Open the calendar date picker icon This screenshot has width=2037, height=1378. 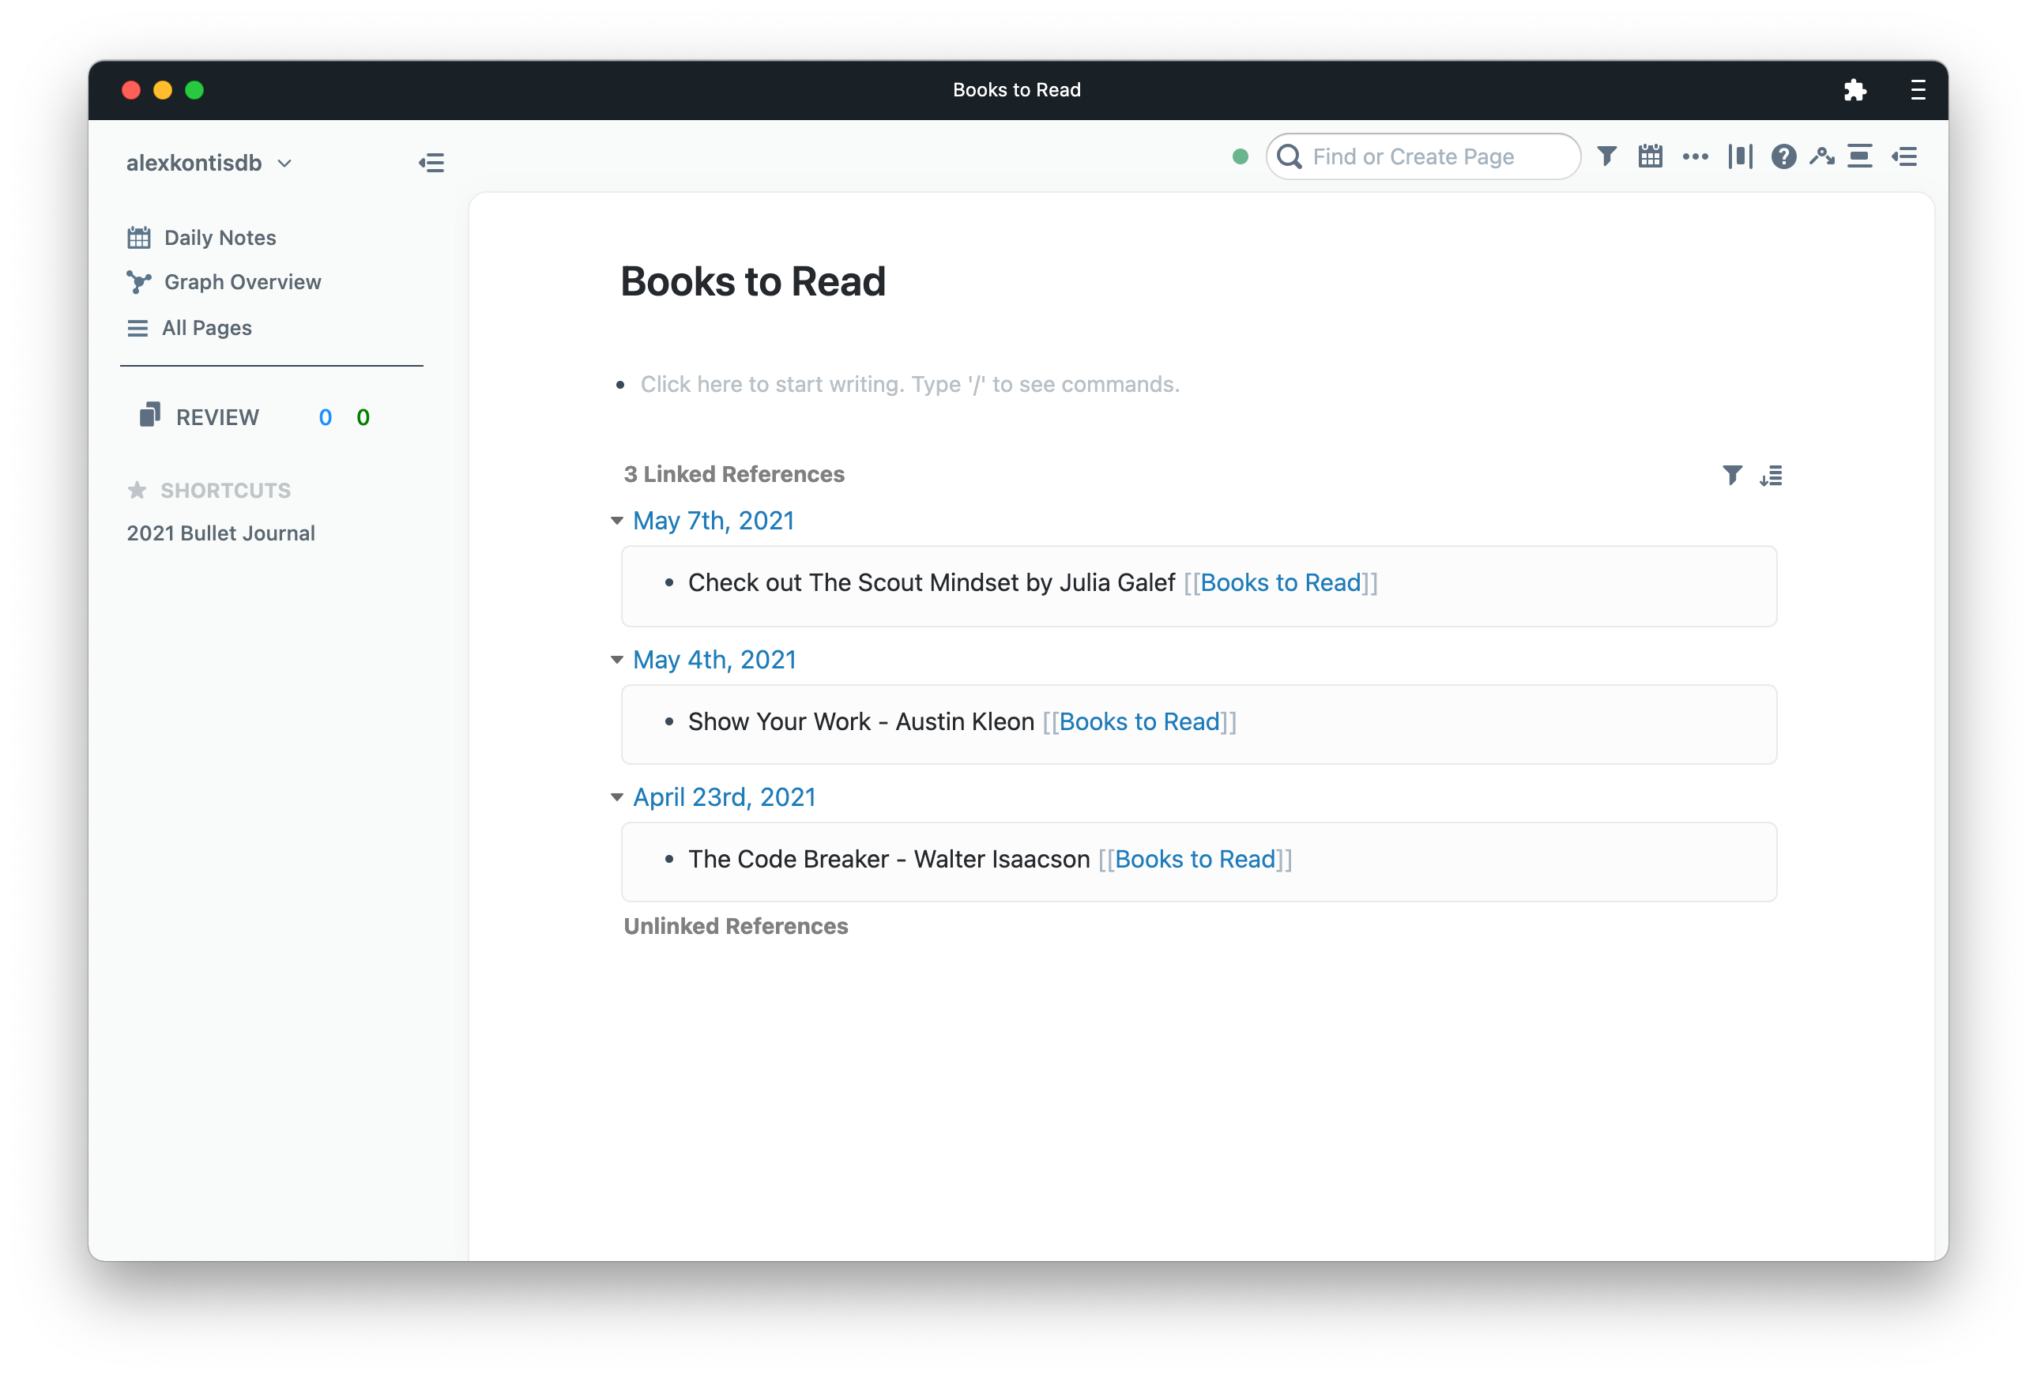[x=1651, y=157]
